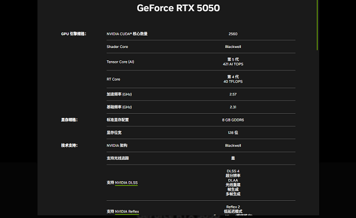Viewport: 356px width, 218px height.
Task: Click the 'RT Core' row label
Action: click(x=113, y=79)
